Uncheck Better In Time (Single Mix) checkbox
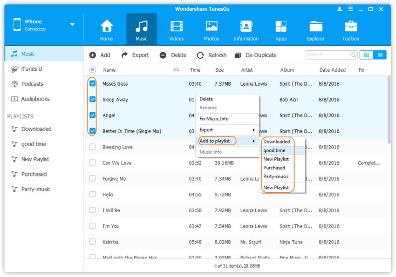The height and width of the screenshot is (277, 396). click(92, 131)
